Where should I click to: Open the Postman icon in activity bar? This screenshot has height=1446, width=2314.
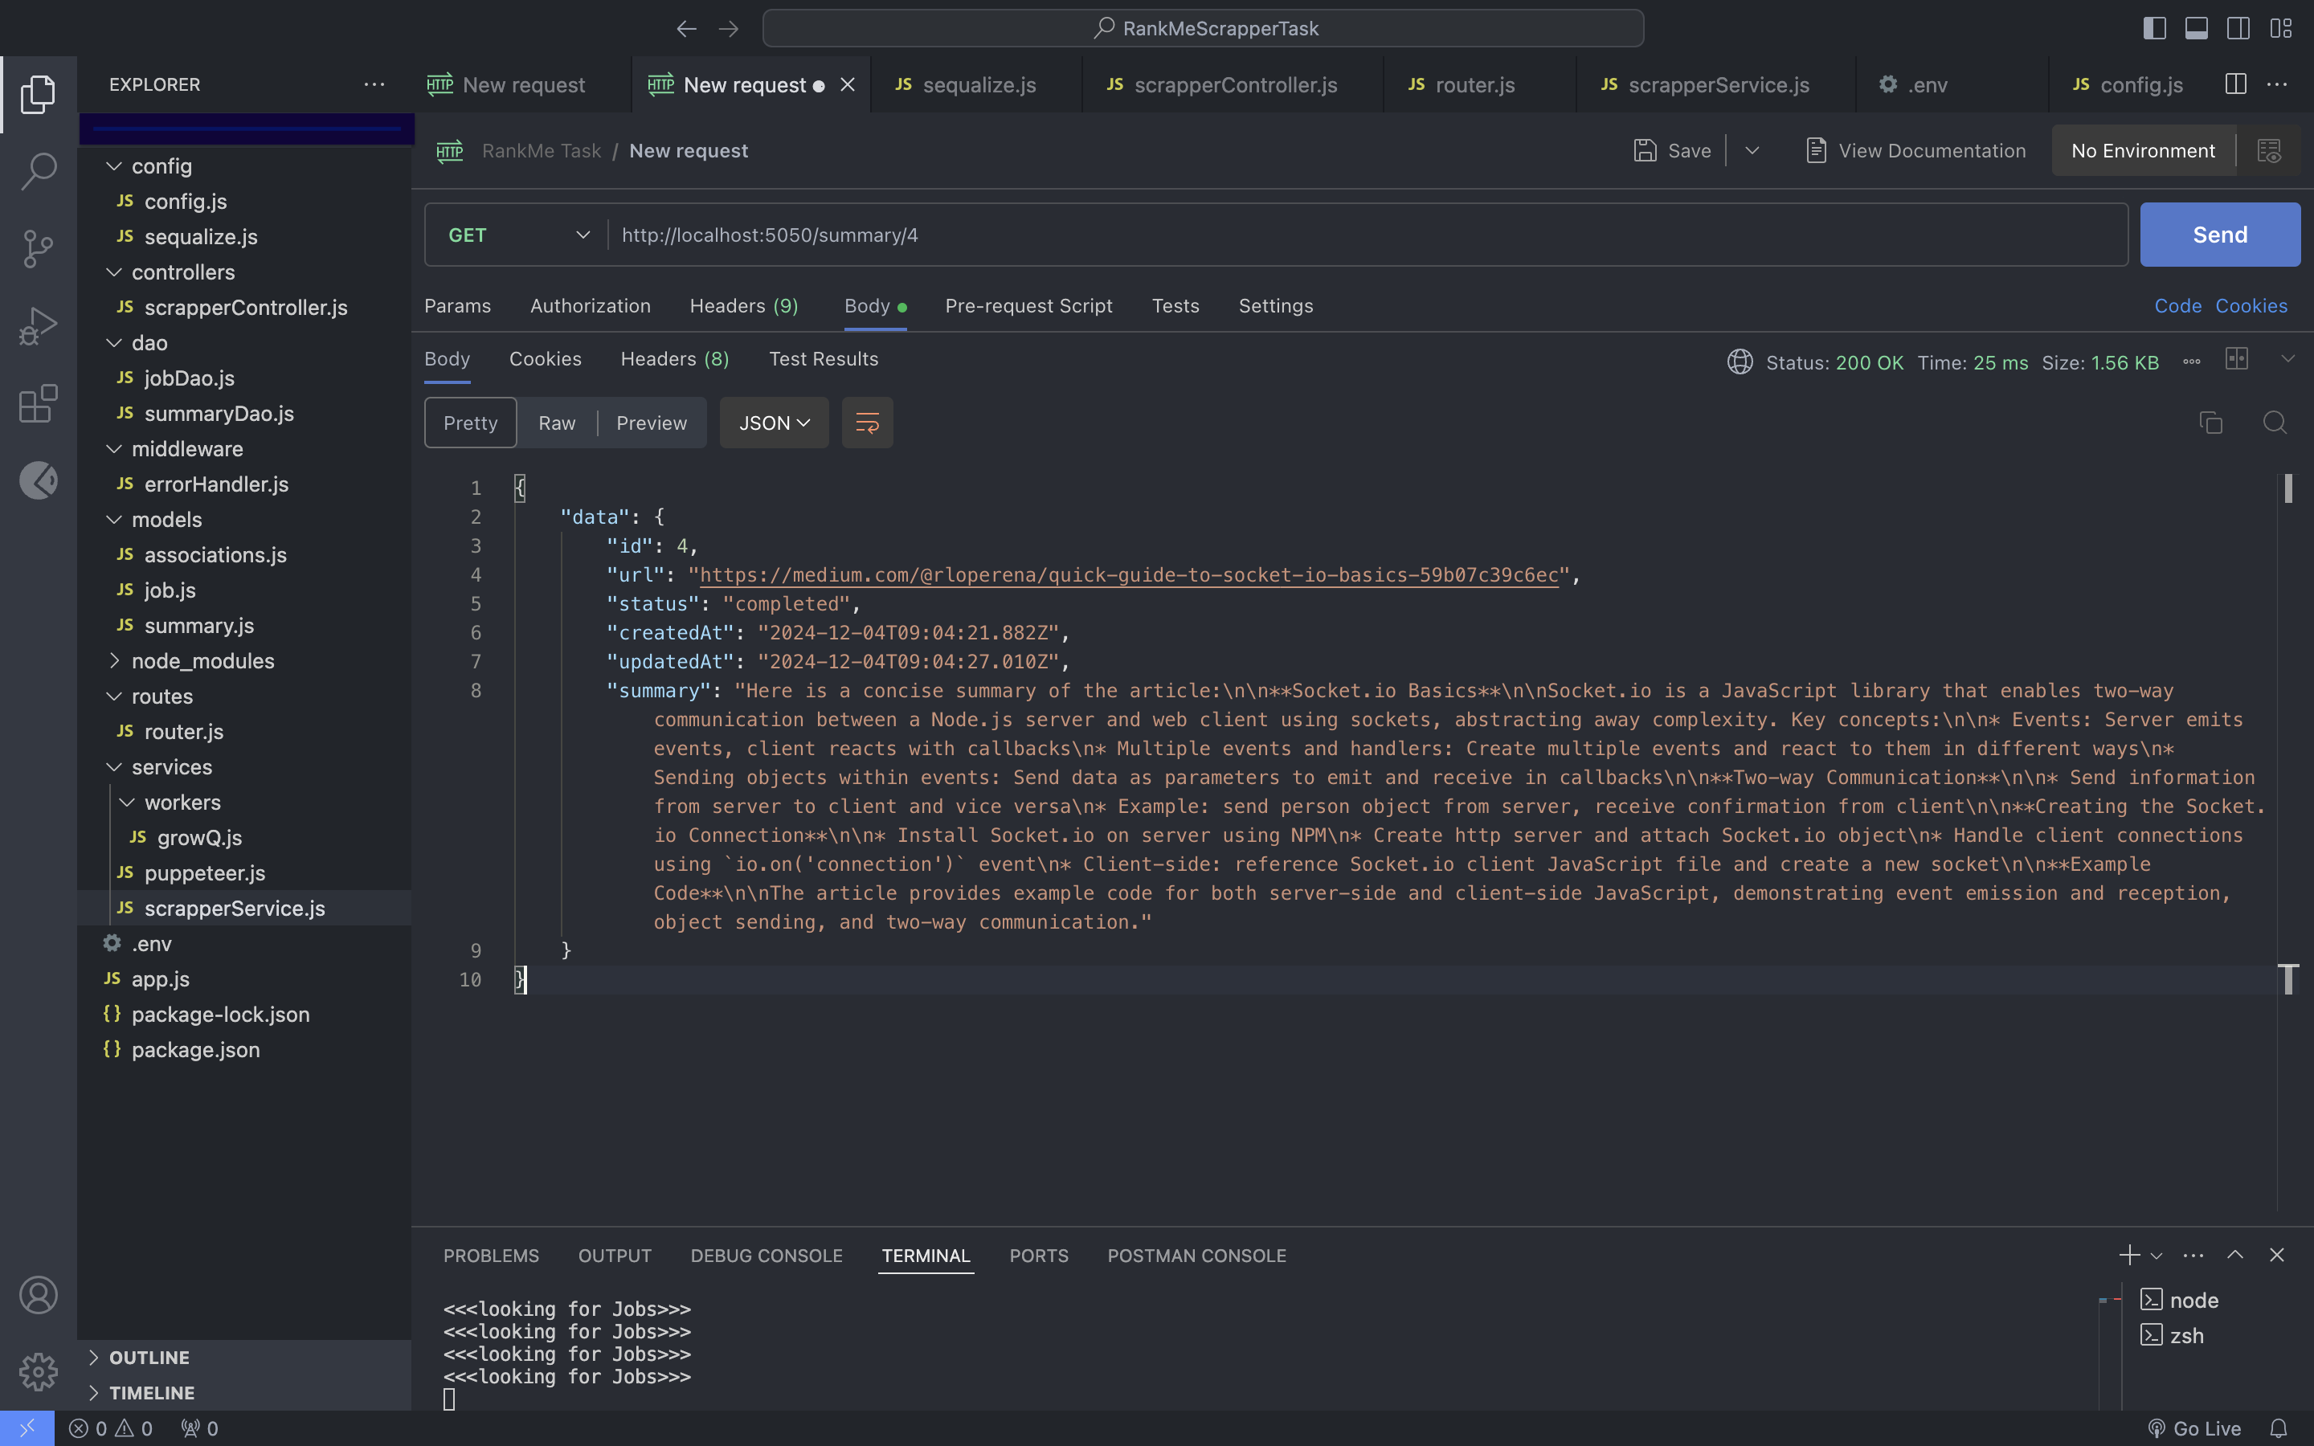(39, 480)
